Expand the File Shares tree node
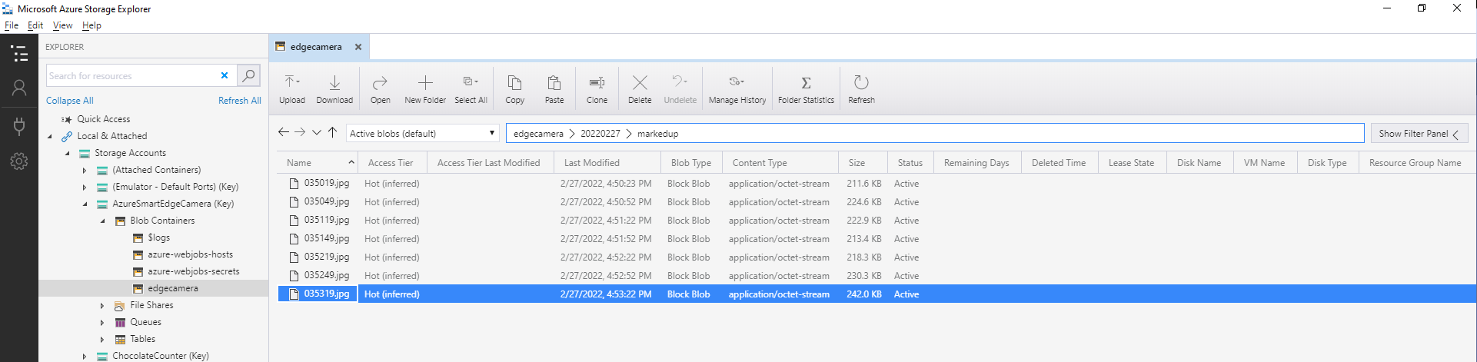Screen dimensions: 1477x362 [x=102, y=306]
